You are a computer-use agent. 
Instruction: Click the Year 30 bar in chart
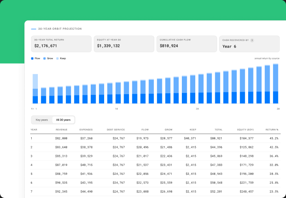(275, 84)
